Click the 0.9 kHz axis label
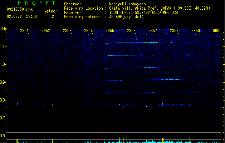 coord(3,82)
